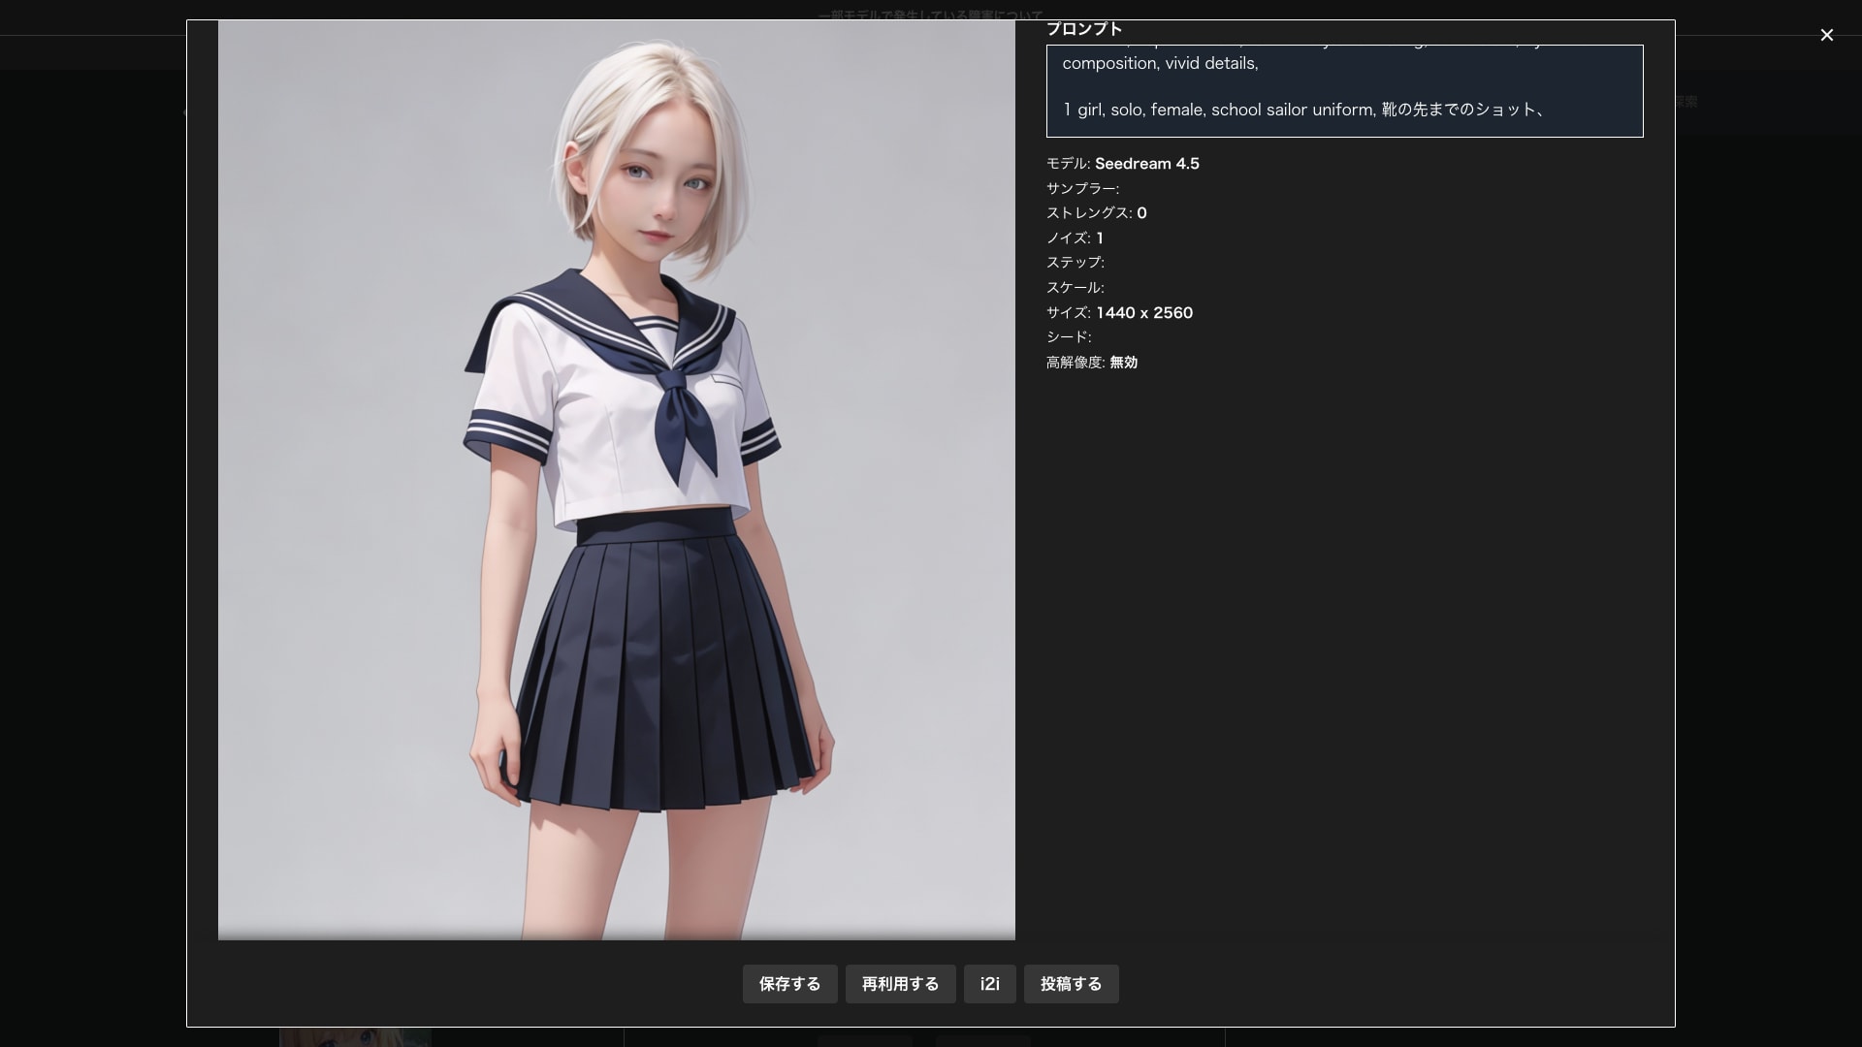The image size is (1862, 1047).
Task: Select the generated sailor uniform image preview
Action: [x=617, y=480]
